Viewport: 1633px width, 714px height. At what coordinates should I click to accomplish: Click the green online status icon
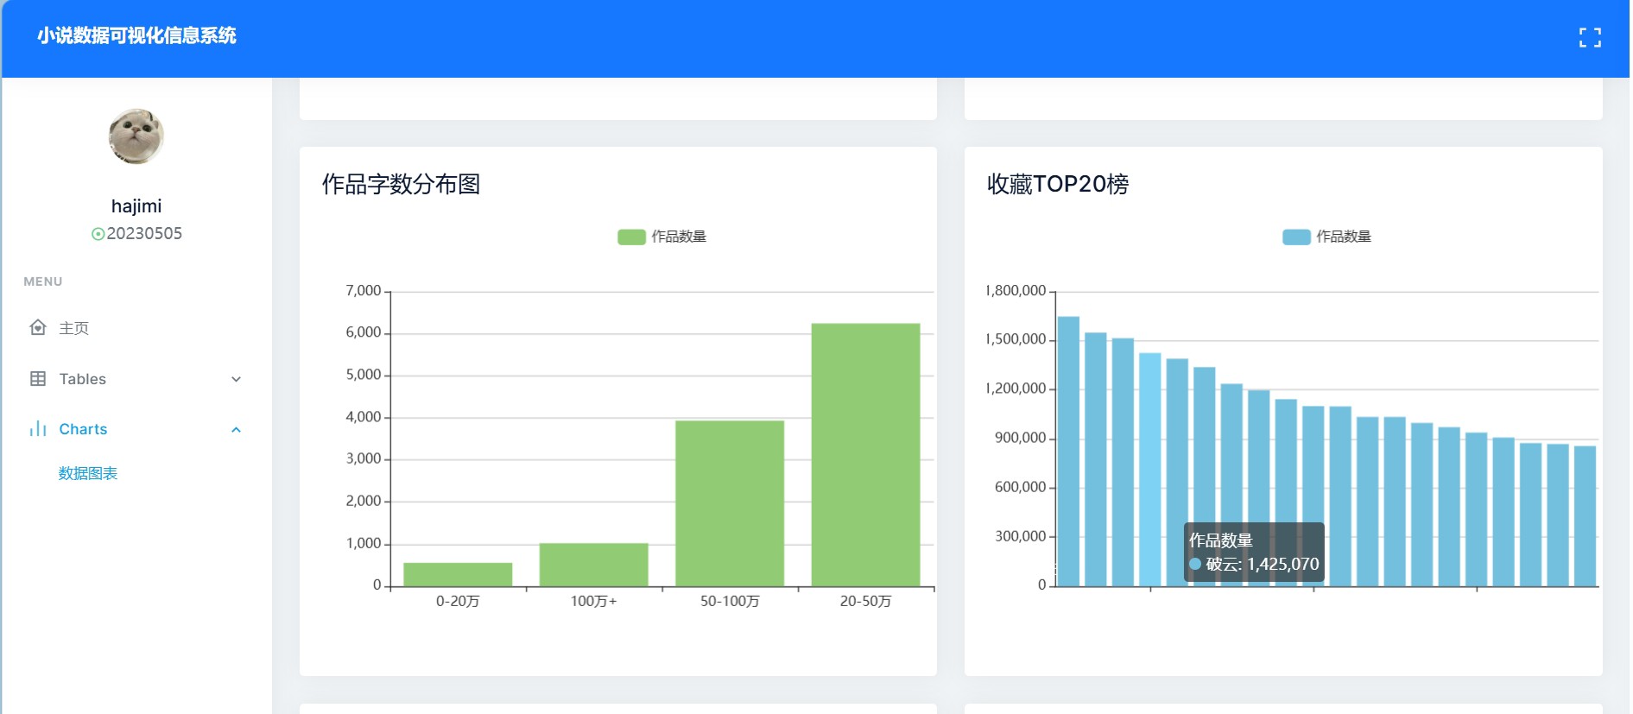(x=98, y=234)
